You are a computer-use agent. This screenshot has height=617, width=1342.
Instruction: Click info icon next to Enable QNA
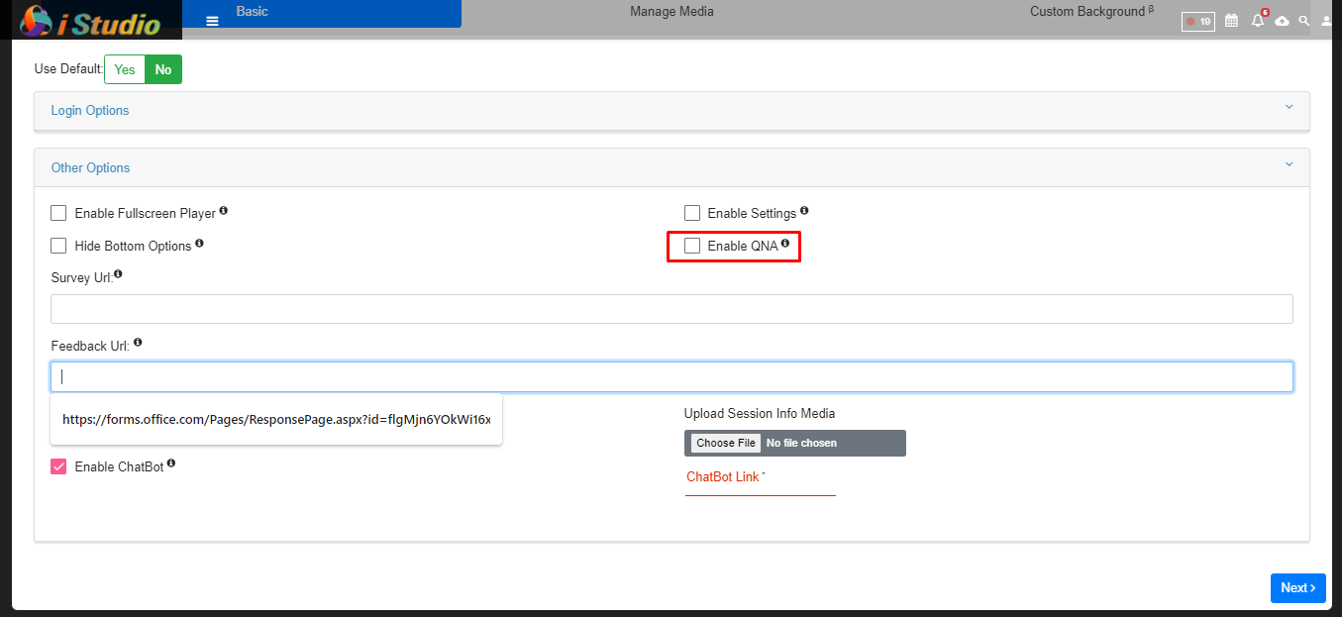(x=785, y=243)
